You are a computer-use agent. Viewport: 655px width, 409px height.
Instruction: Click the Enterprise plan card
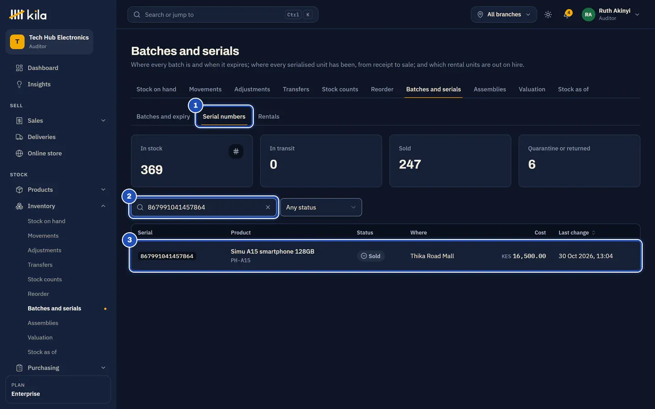58,389
